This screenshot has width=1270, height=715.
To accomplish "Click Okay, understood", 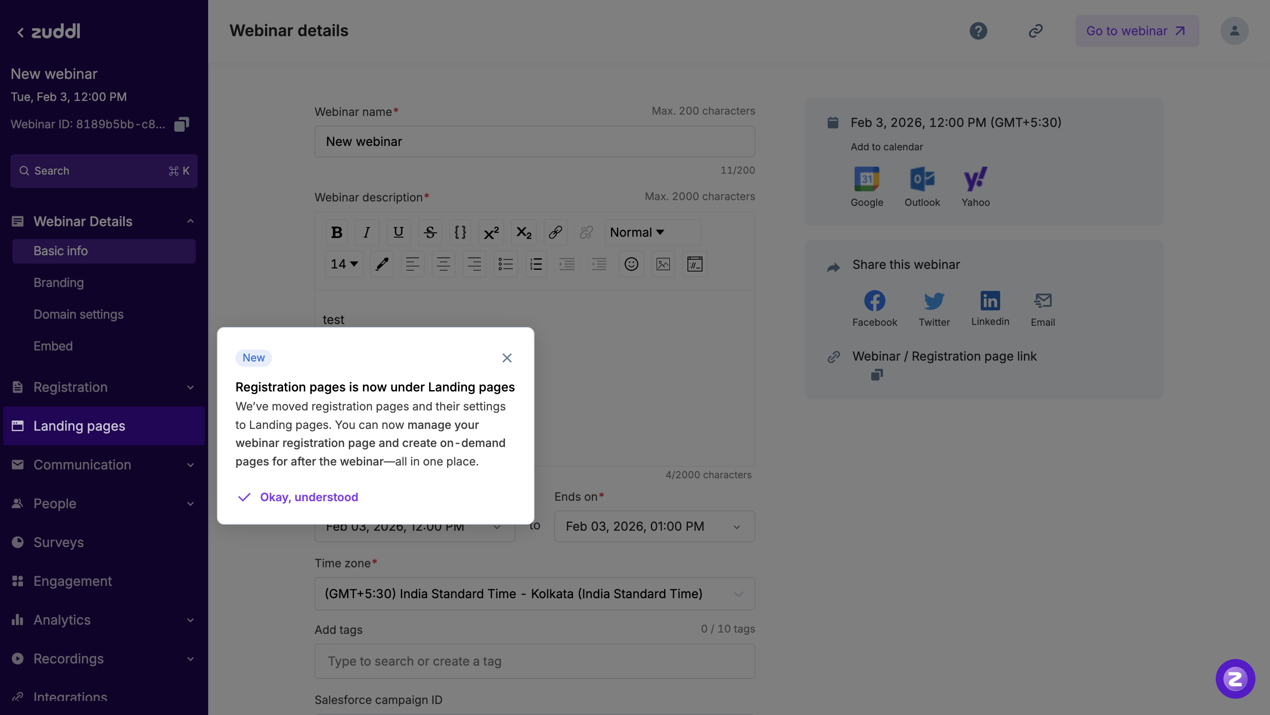I will [x=309, y=497].
